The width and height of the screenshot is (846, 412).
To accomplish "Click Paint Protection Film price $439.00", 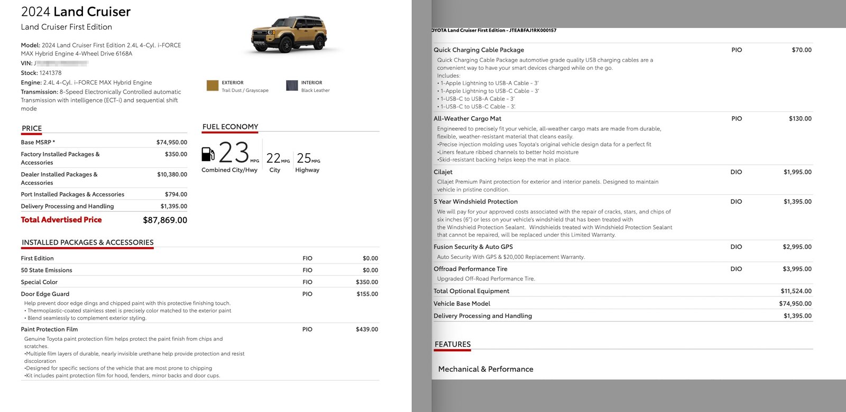I will click(367, 329).
